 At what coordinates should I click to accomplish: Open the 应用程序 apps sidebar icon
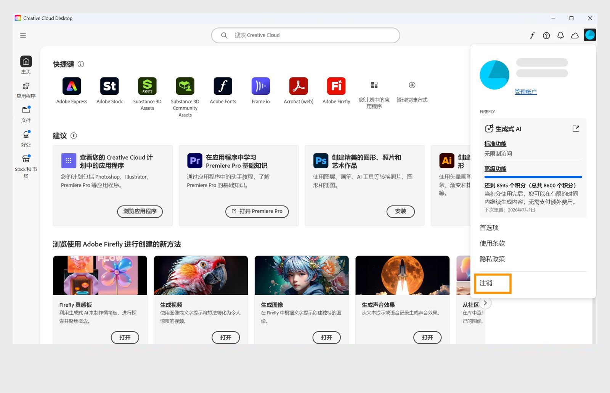tap(26, 86)
